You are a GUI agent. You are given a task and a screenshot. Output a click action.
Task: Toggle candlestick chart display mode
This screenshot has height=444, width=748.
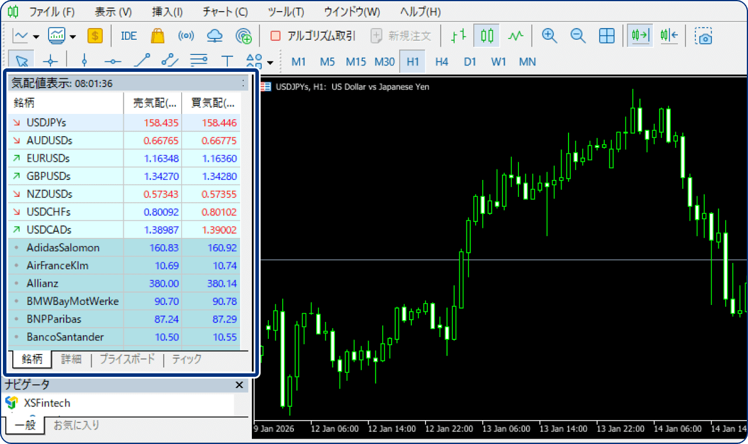pos(487,36)
